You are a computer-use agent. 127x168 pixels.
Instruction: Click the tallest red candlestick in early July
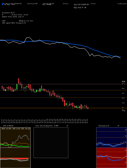click(19, 81)
